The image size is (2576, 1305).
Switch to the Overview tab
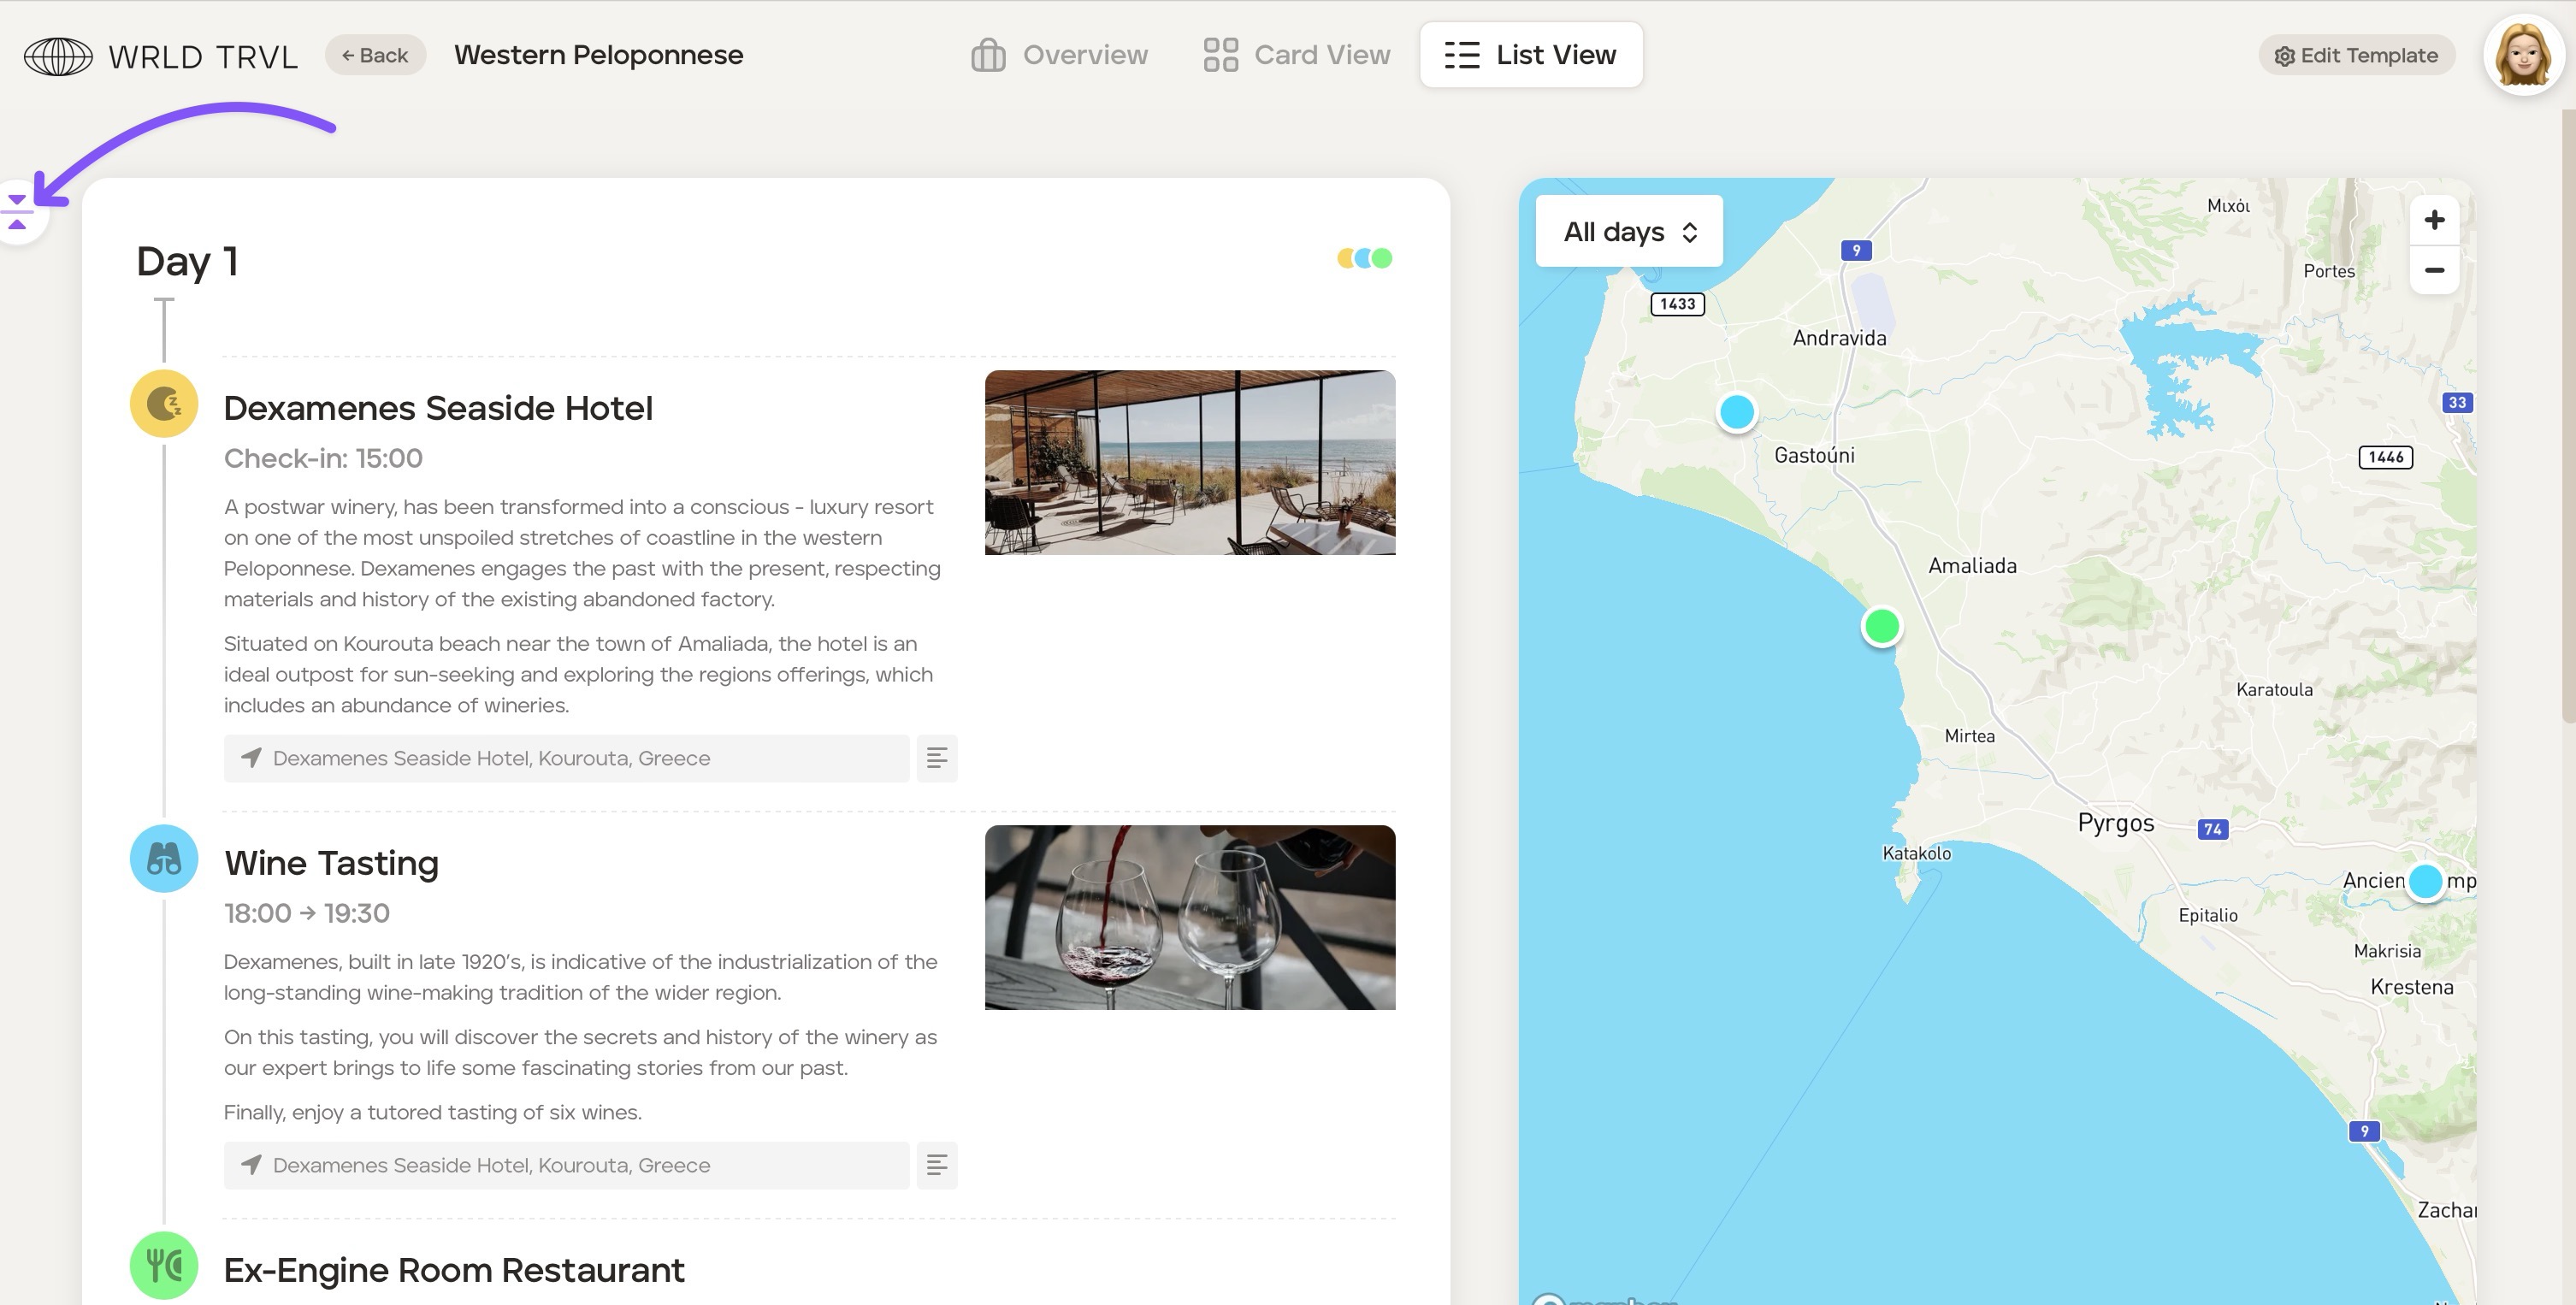click(1059, 55)
